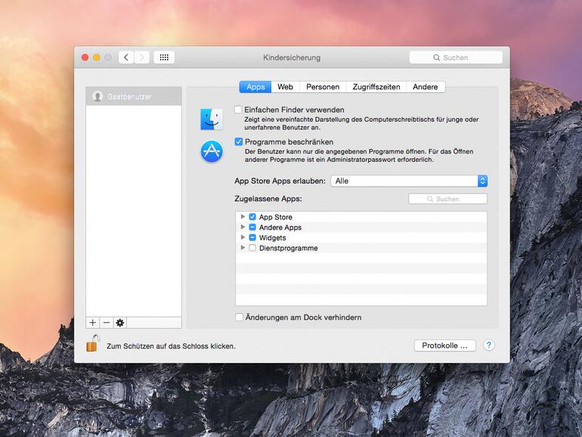582x437 pixels.
Task: Switch to the Andere tab
Action: click(x=426, y=87)
